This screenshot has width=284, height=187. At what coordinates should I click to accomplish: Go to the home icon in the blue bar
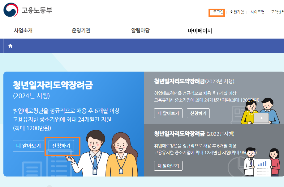(x=10, y=46)
